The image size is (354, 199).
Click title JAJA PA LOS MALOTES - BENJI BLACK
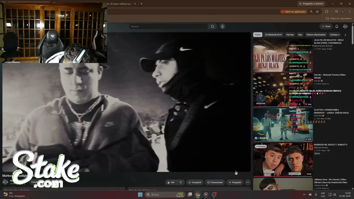[x=329, y=41]
